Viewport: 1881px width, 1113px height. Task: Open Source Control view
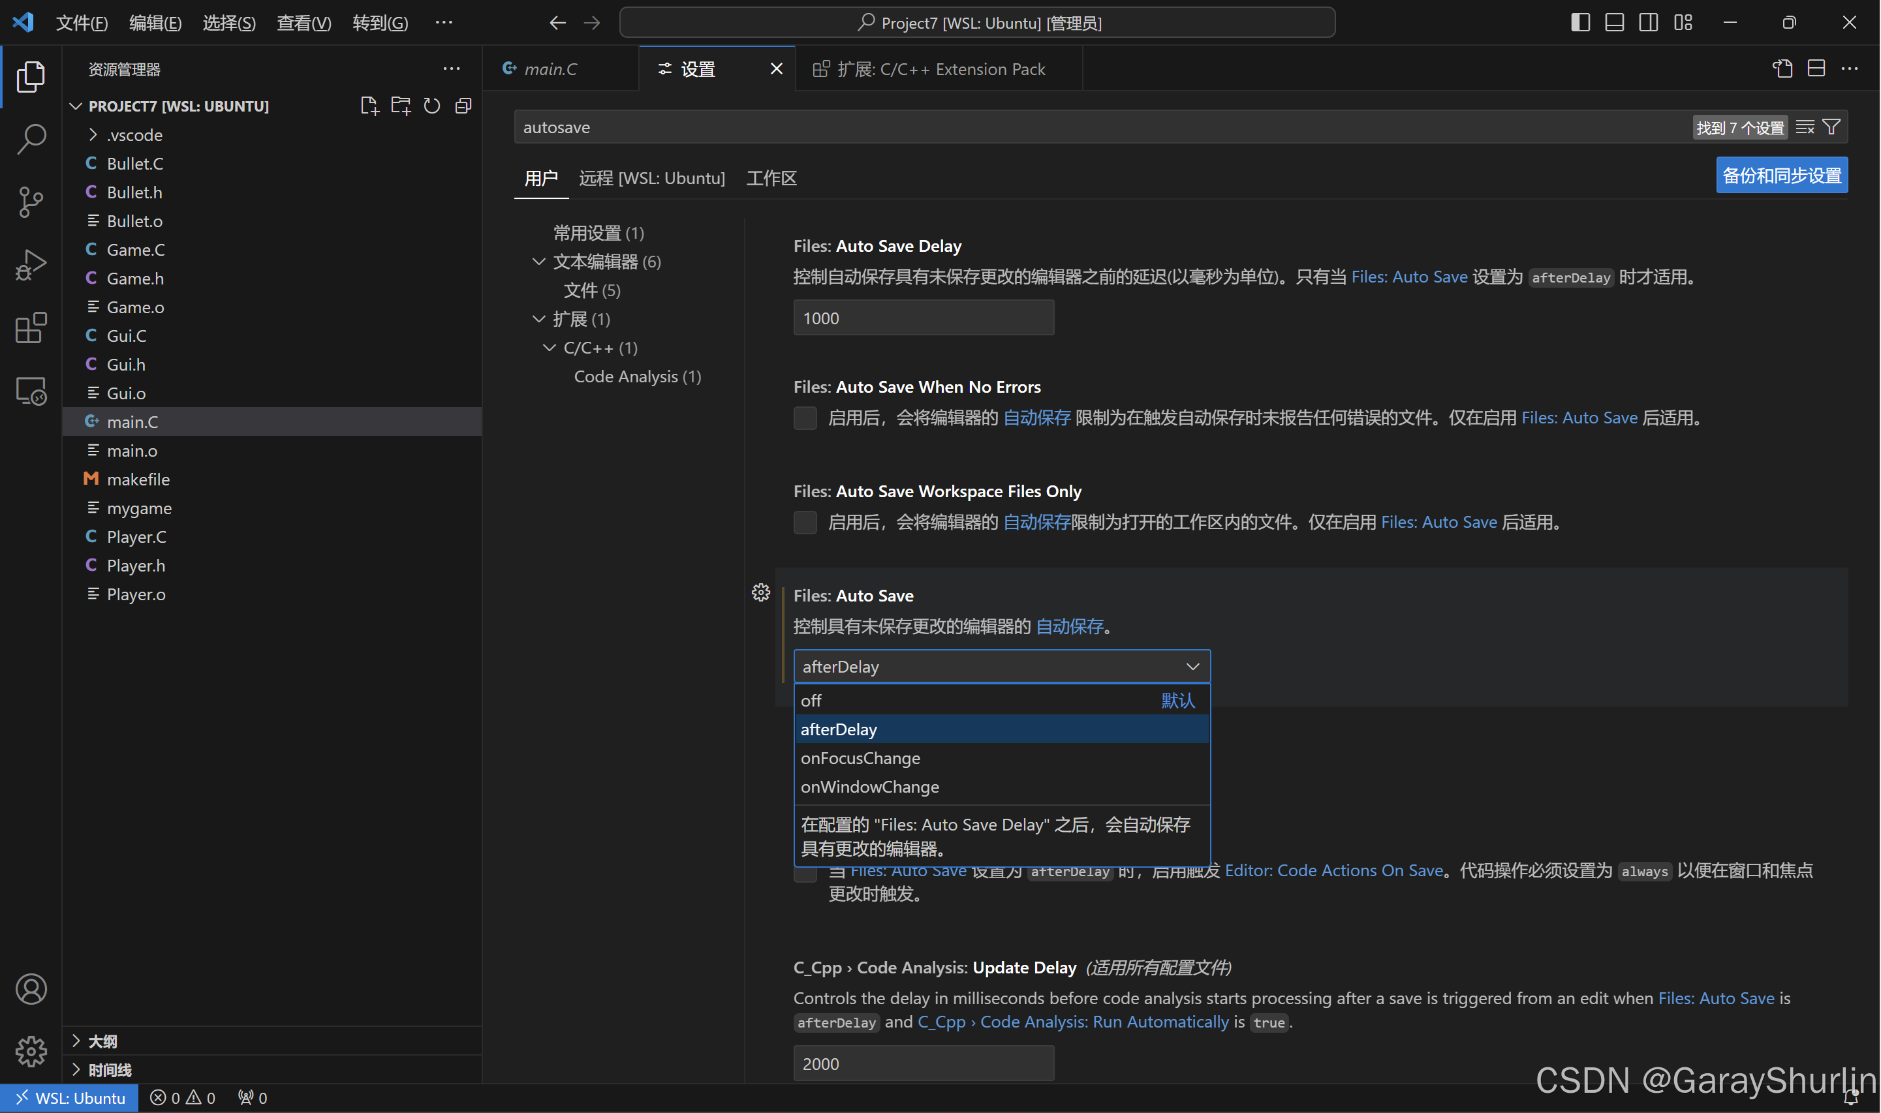click(31, 202)
